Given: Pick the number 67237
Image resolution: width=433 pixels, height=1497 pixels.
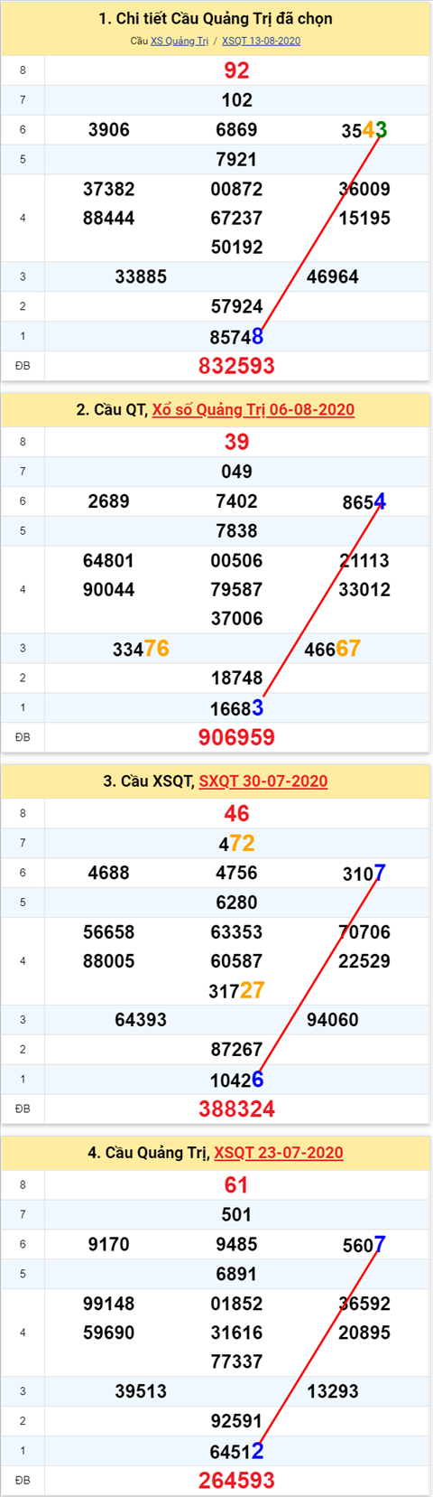Looking at the screenshot, I should pos(236,218).
